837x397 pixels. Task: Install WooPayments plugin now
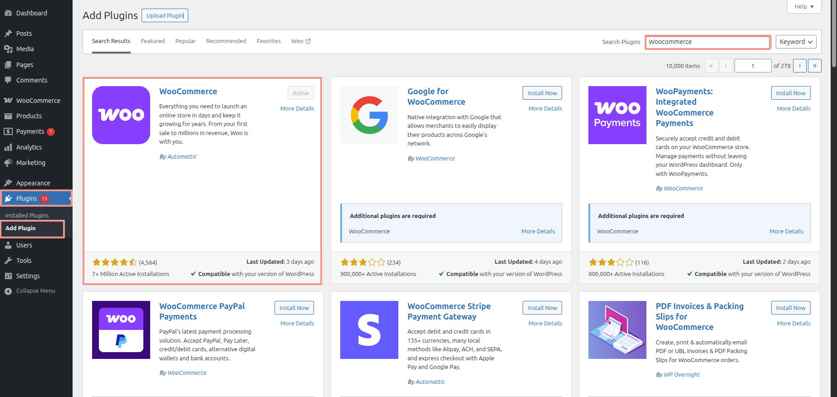pos(791,93)
